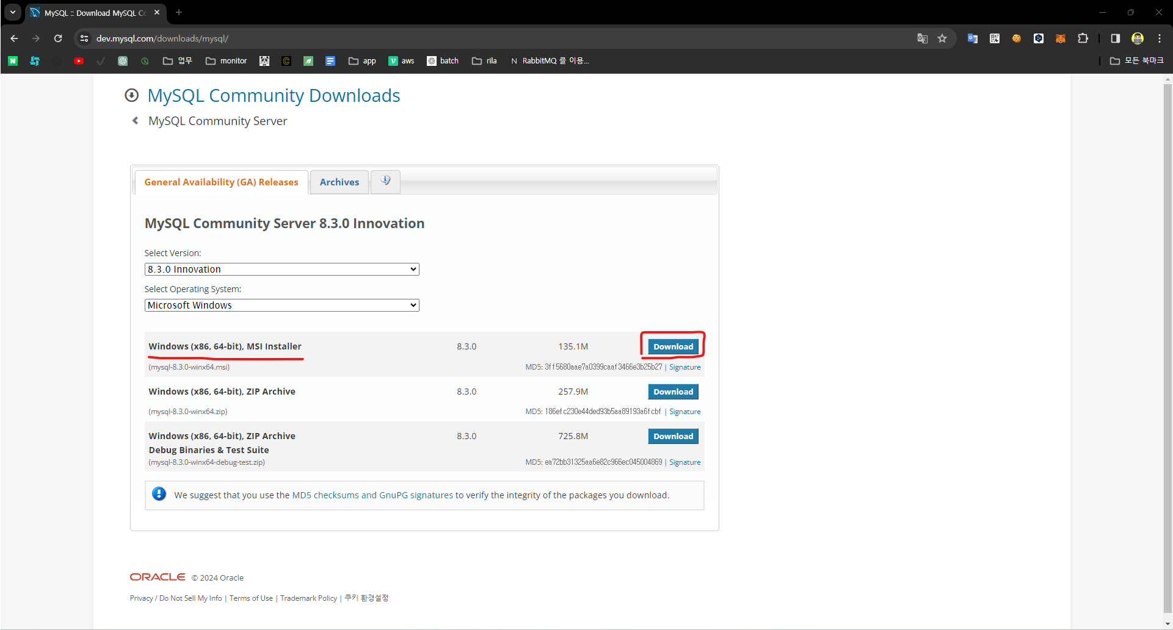
Task: Open the site information icon in the address bar
Action: (84, 38)
